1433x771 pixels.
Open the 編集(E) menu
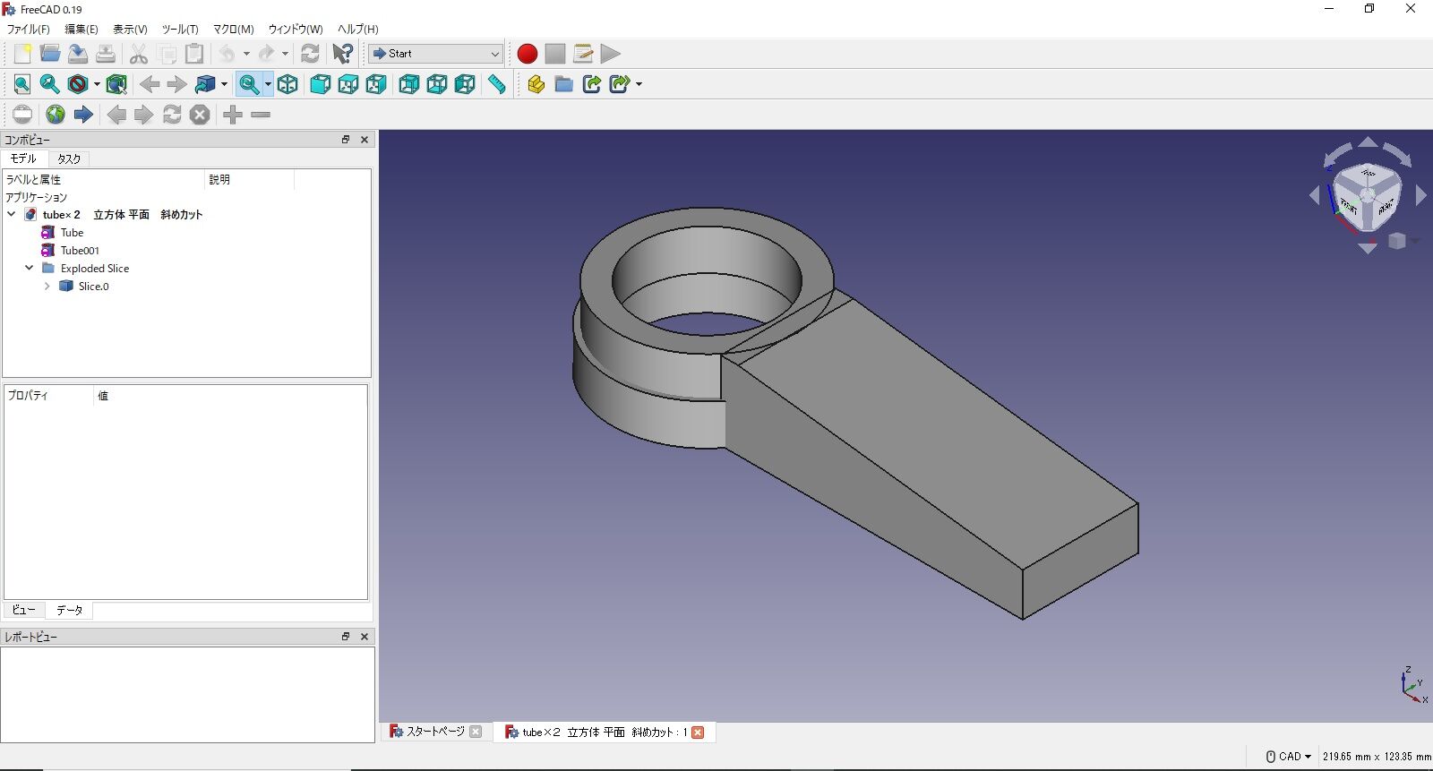[82, 30]
